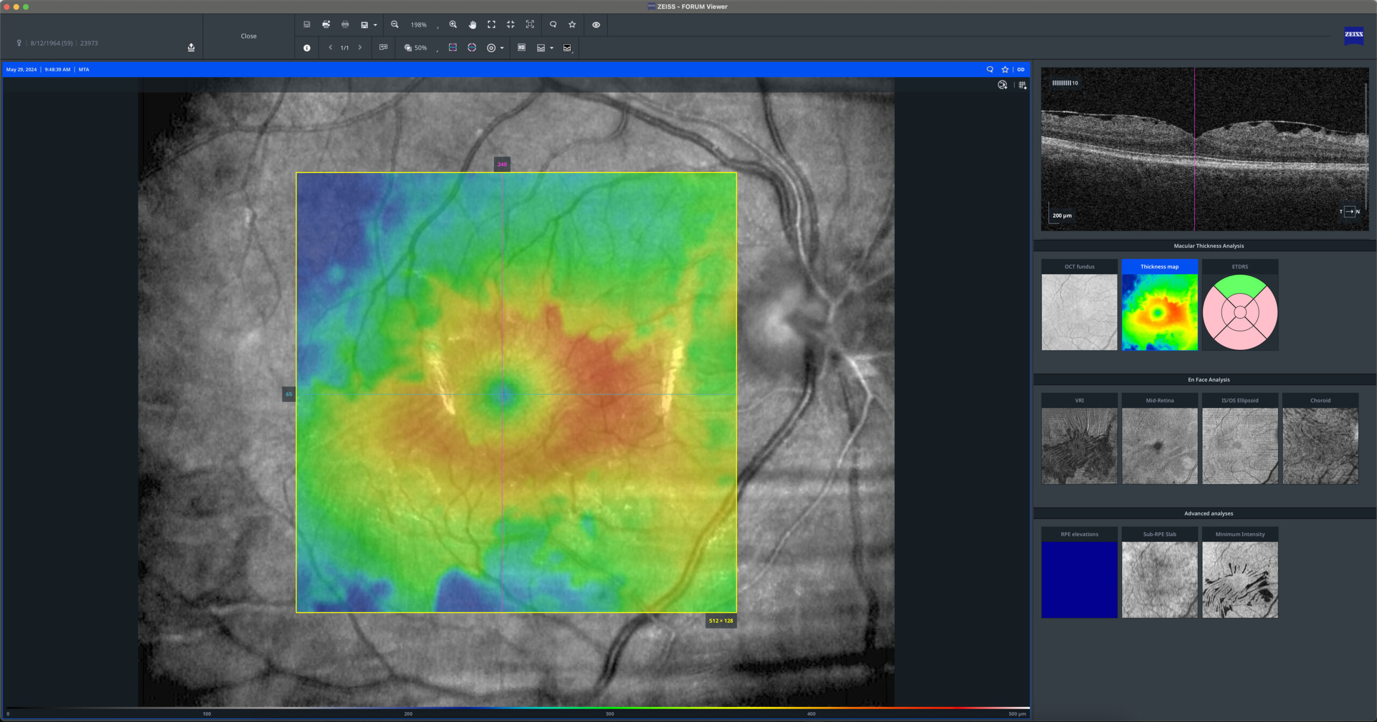The height and width of the screenshot is (722, 1377).
Task: Click the comment bubble in the toolbar
Action: tap(553, 24)
